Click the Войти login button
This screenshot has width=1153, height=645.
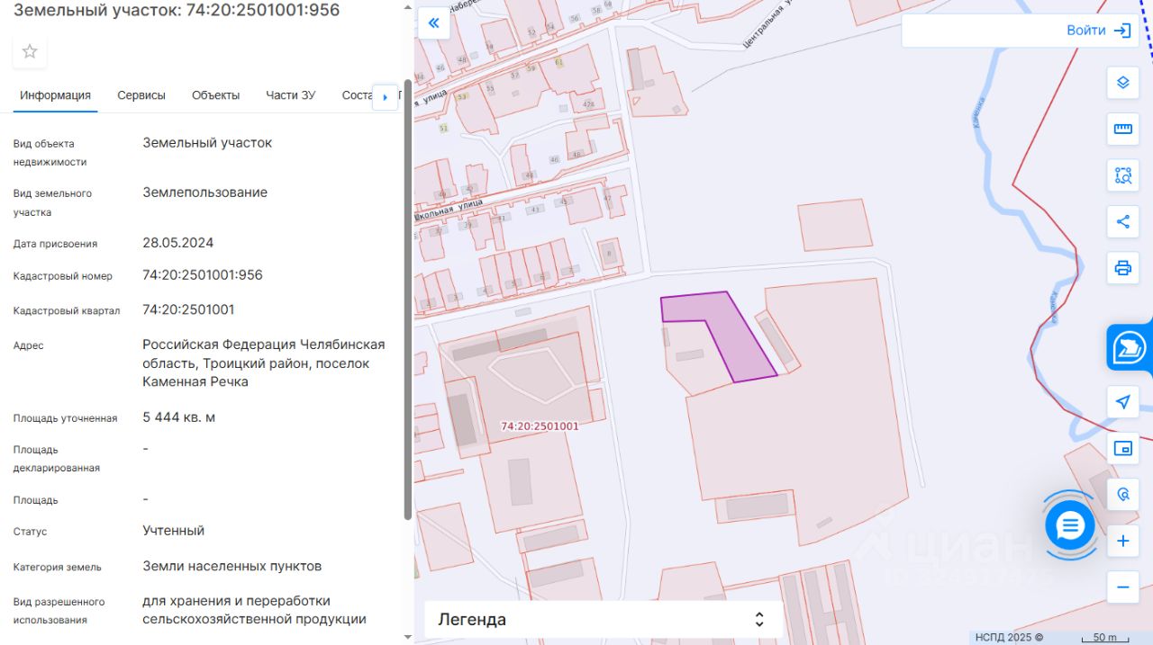(1098, 31)
